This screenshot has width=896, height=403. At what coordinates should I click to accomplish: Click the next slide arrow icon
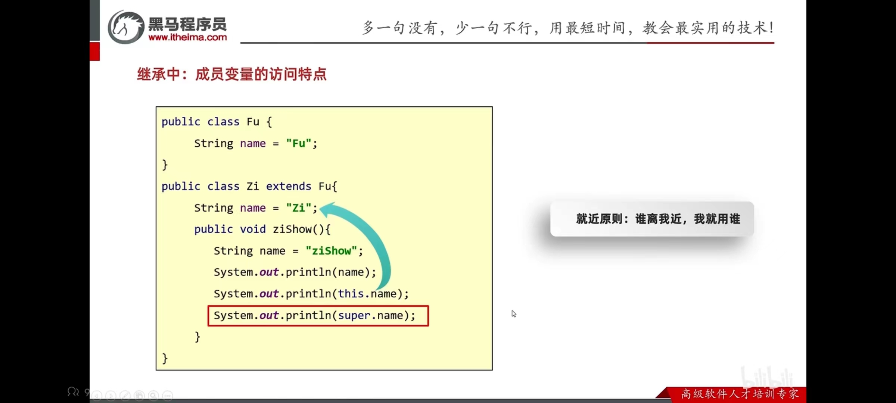pyautogui.click(x=111, y=396)
